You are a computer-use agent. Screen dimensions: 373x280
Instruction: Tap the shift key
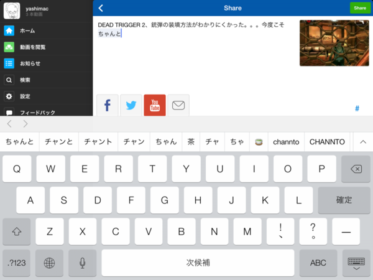pyautogui.click(x=17, y=231)
